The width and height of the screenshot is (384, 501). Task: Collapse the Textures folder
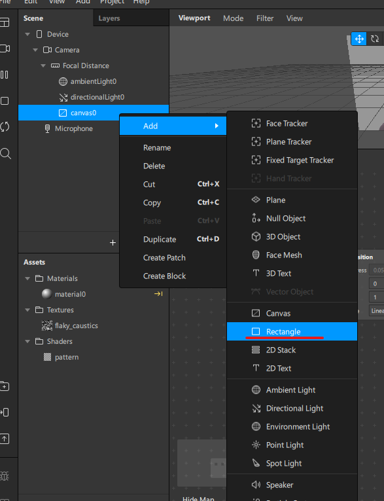coord(27,310)
